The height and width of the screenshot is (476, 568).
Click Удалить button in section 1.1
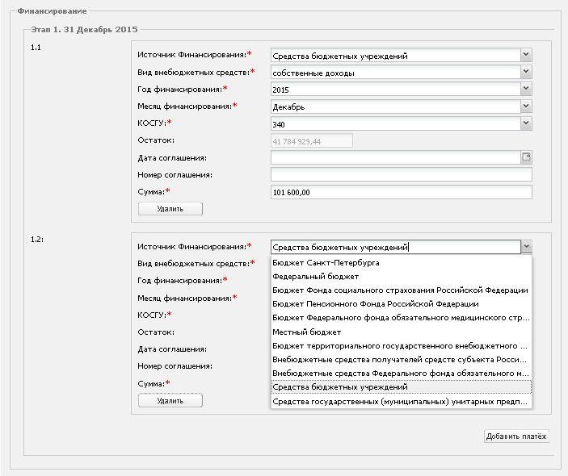(170, 209)
